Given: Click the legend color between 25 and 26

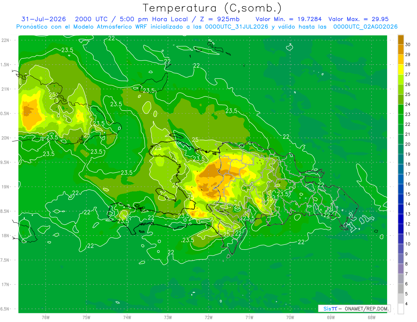Looking at the screenshot, I should pyautogui.click(x=401, y=89).
